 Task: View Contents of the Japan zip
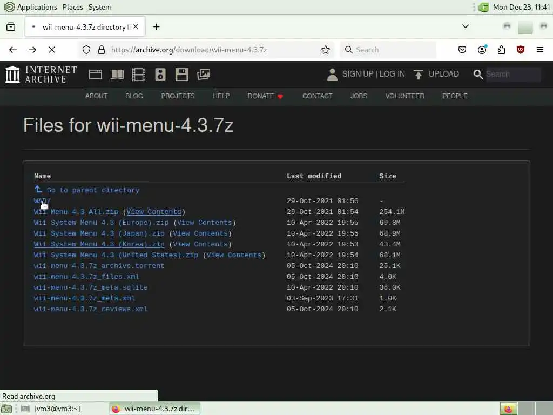pyautogui.click(x=200, y=233)
